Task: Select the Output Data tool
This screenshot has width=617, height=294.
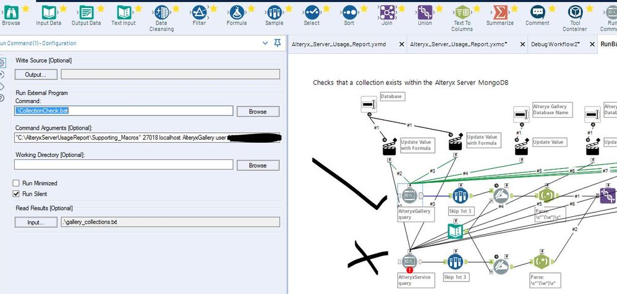Action: tap(86, 13)
